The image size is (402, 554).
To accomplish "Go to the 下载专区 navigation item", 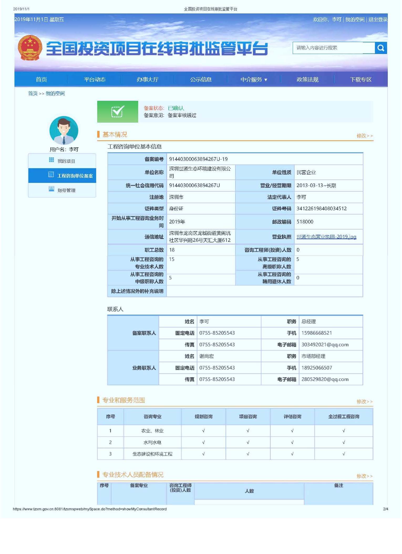I will (361, 79).
